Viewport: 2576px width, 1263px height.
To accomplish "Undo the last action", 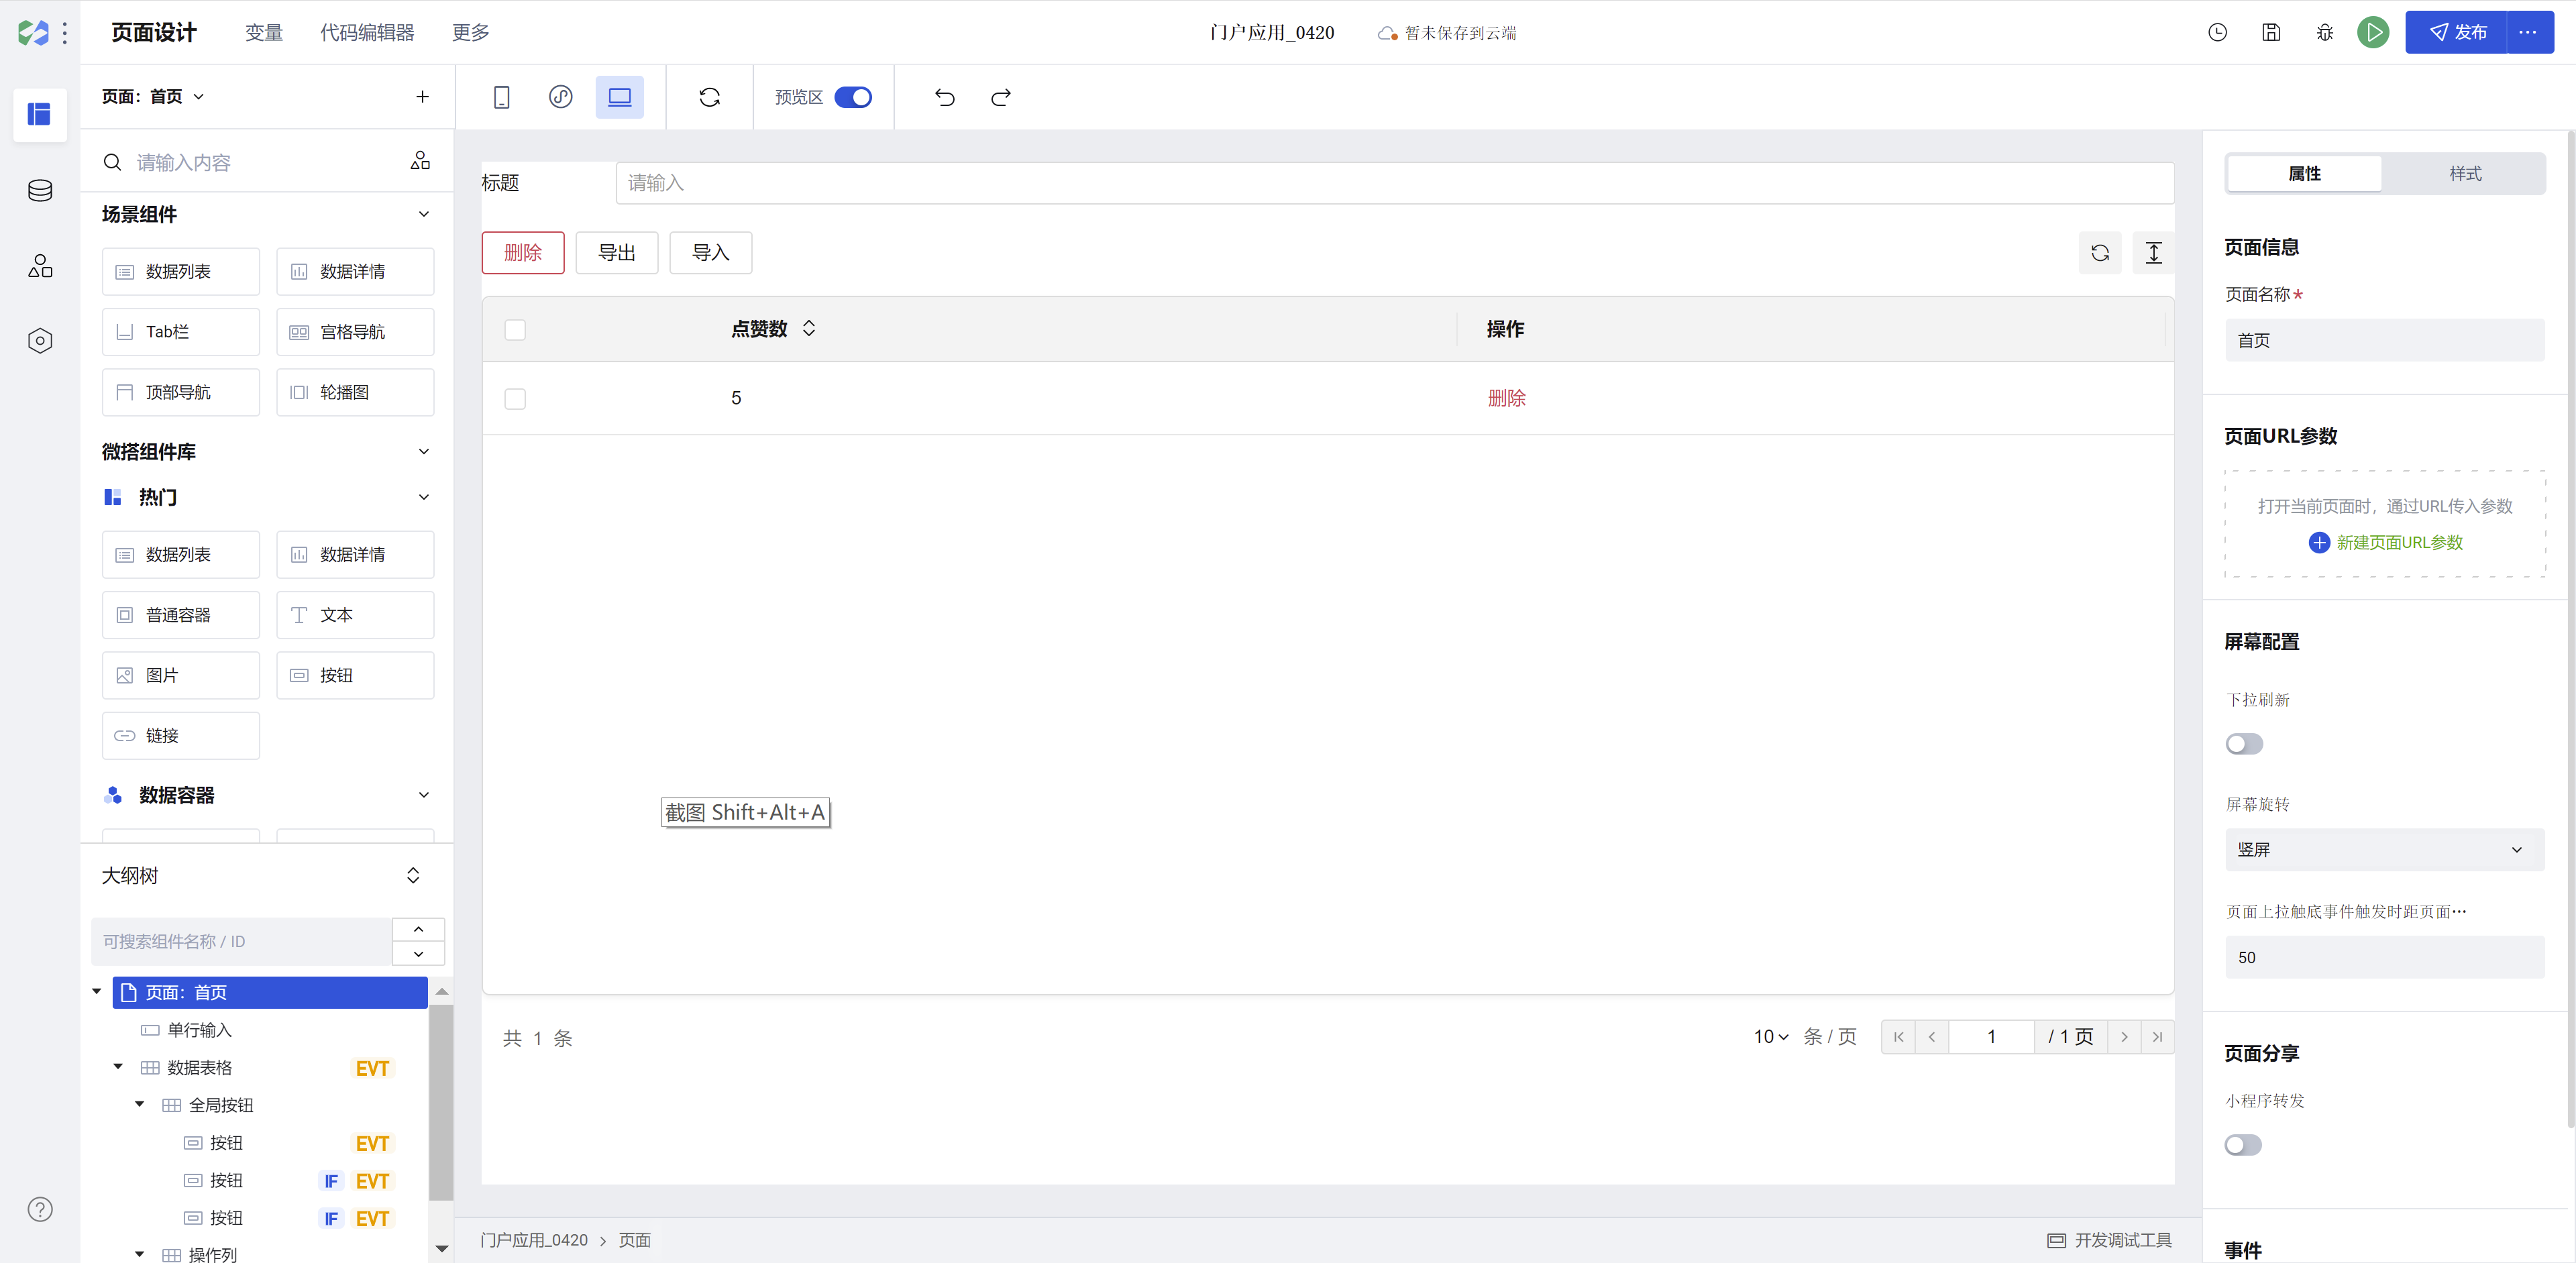I will [x=945, y=97].
